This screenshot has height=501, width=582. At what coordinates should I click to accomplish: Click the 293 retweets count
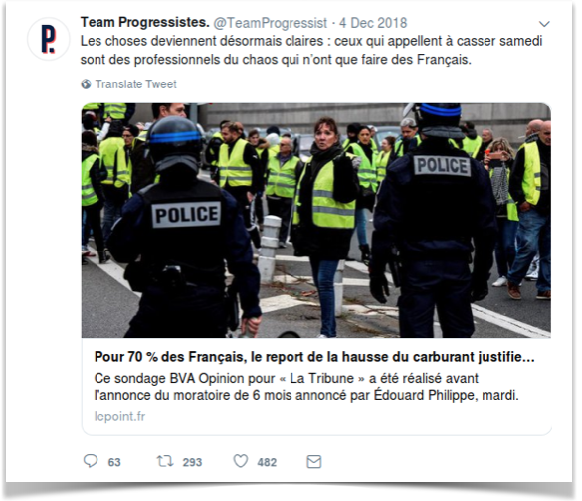click(192, 462)
